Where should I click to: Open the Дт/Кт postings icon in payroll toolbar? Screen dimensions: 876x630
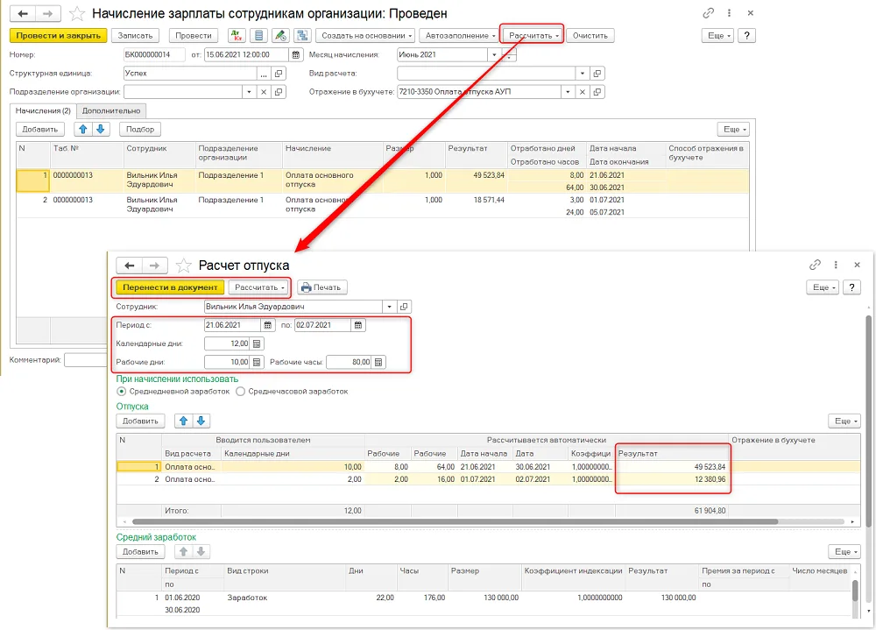237,36
